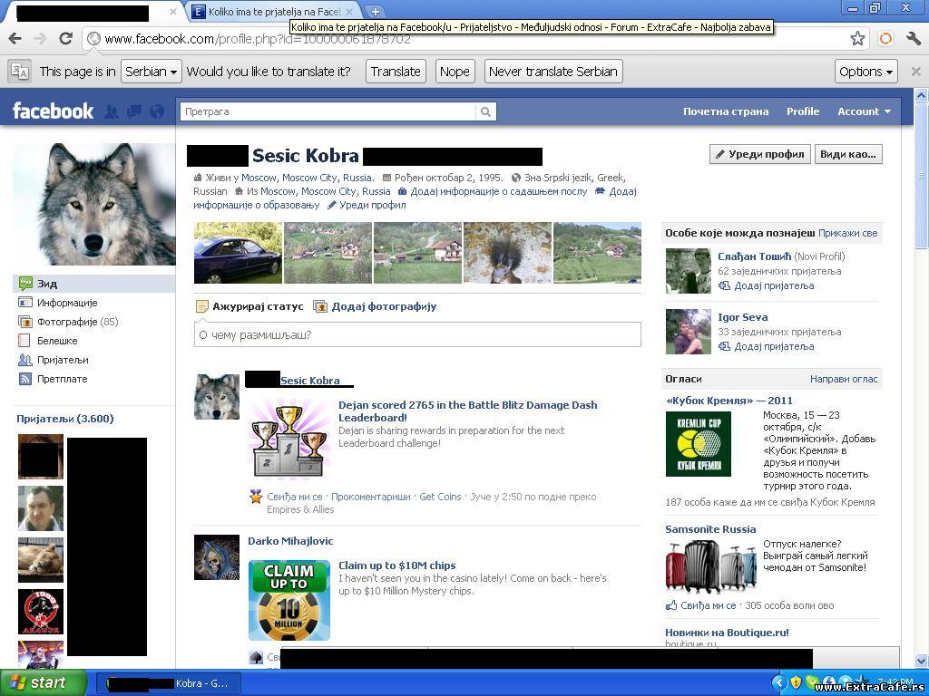Open the porcupine photo thumbnail
The width and height of the screenshot is (929, 696).
507,253
